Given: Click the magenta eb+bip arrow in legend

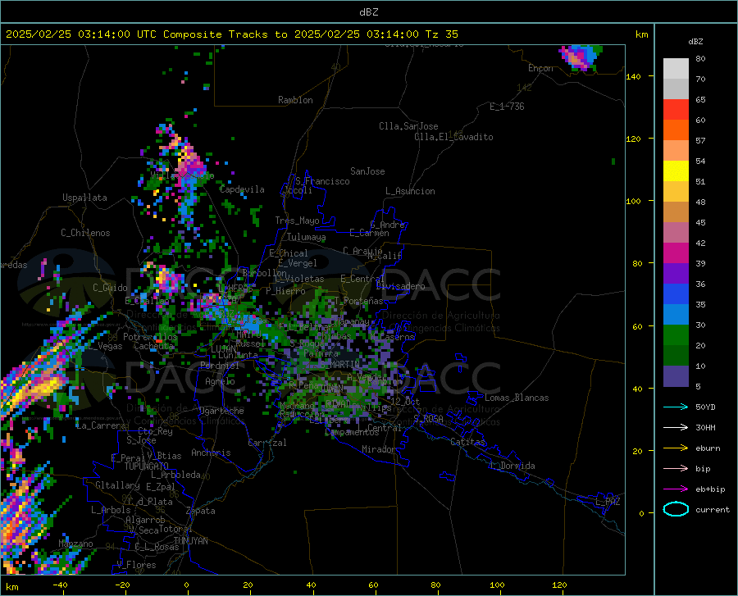Looking at the screenshot, I should [x=676, y=489].
